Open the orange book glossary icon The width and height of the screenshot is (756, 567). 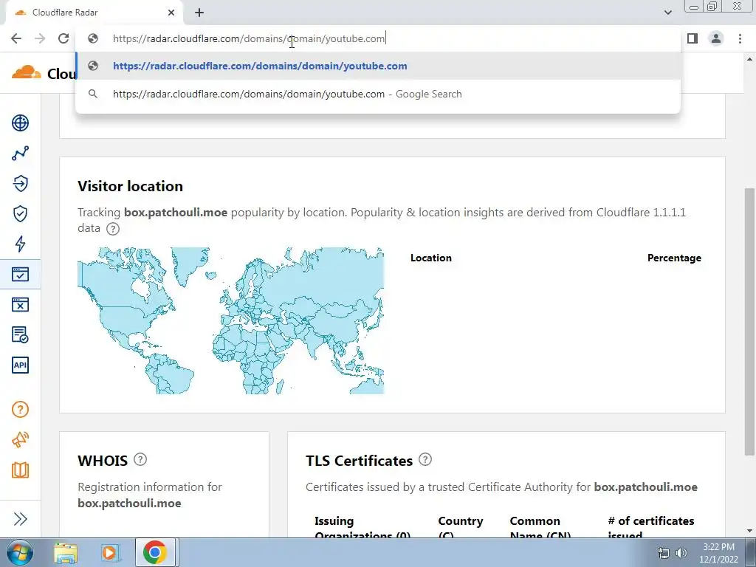20,470
